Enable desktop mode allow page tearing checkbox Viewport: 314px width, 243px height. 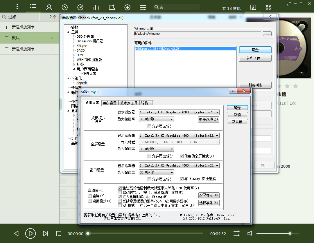(x=149, y=126)
